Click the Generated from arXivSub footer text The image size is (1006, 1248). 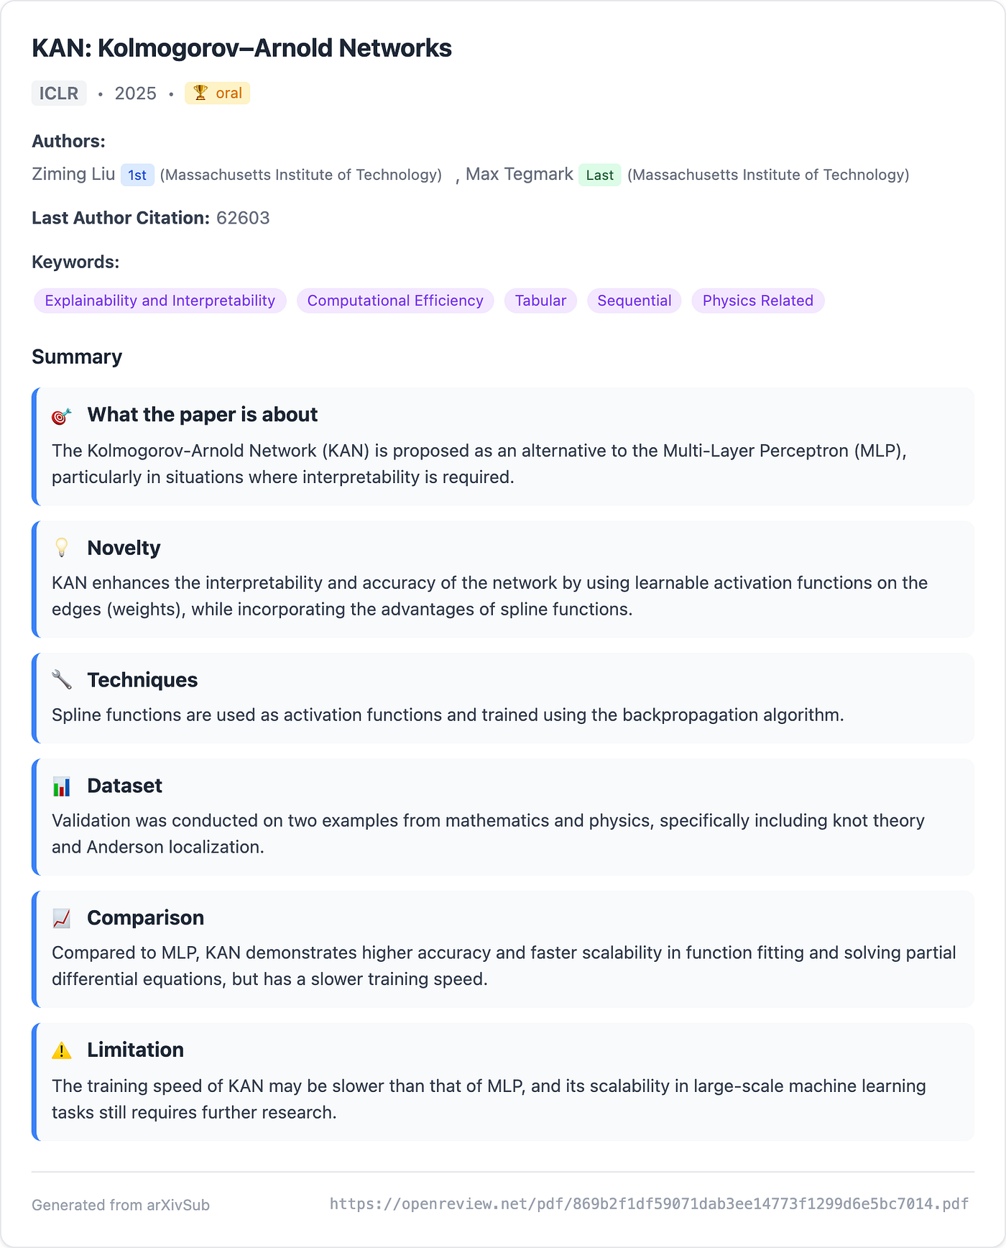tap(121, 1205)
